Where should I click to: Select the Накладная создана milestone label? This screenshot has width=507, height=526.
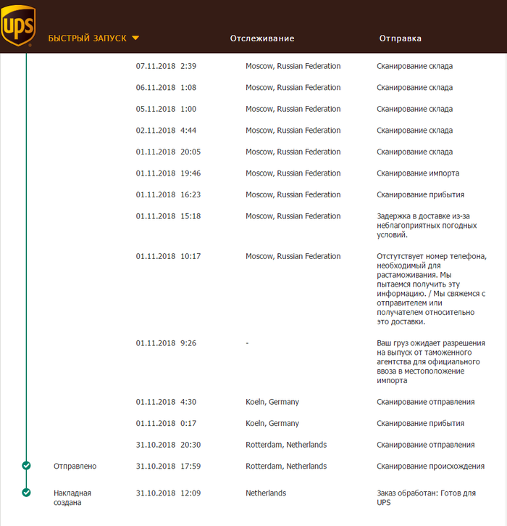coord(72,497)
